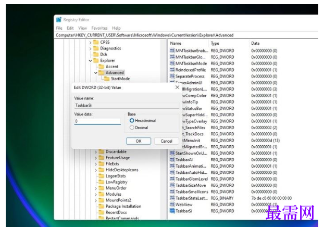Viewport: 324px width, 229px height.
Task: Expand the Discardable key
Action: [95, 152]
